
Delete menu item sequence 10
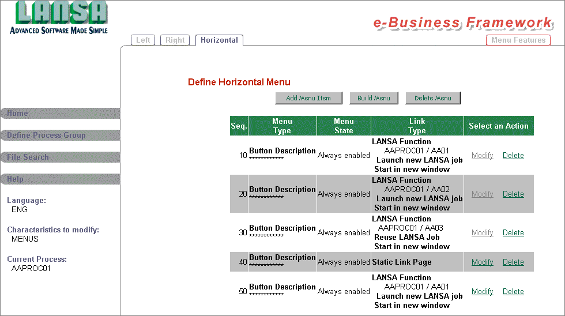coord(513,155)
